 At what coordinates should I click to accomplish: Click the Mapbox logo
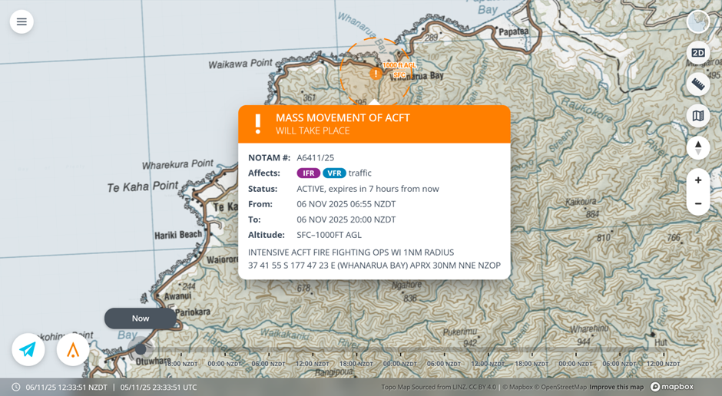point(672,387)
